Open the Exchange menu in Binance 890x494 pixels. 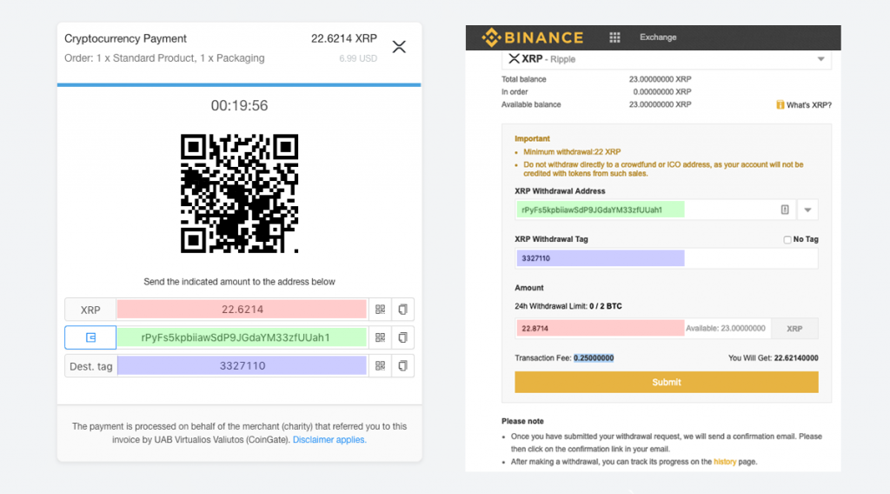[658, 37]
